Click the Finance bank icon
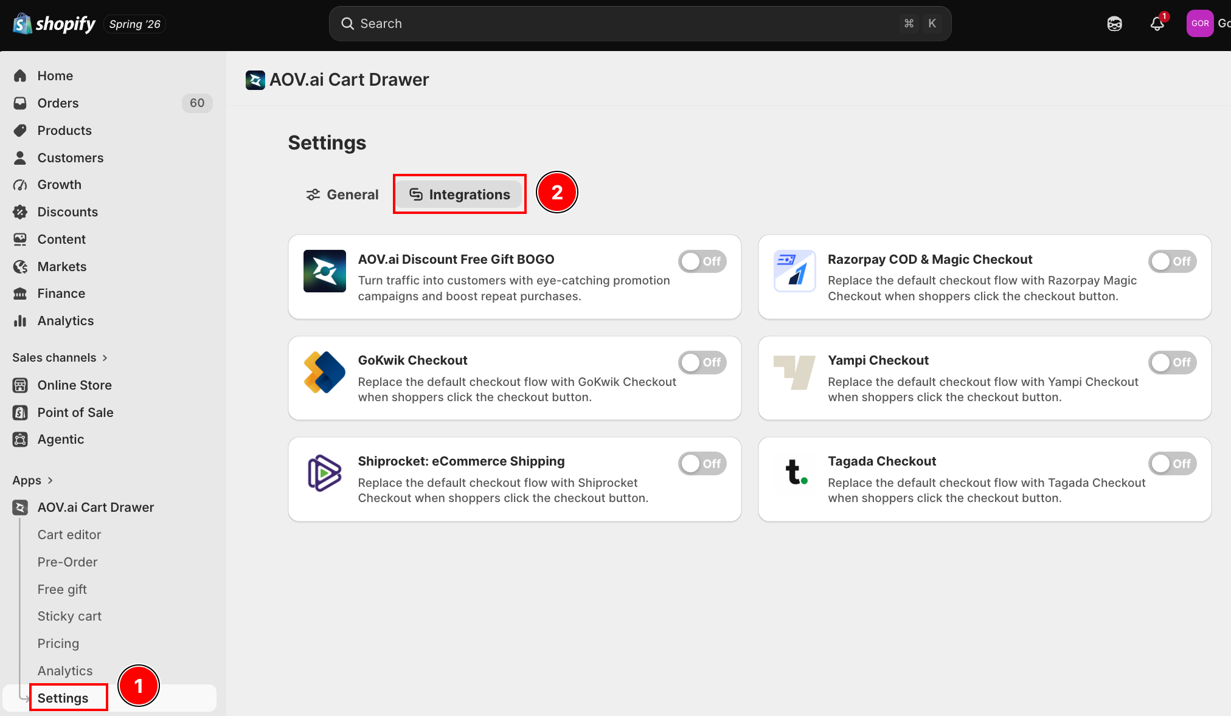Image resolution: width=1231 pixels, height=716 pixels. 20,294
